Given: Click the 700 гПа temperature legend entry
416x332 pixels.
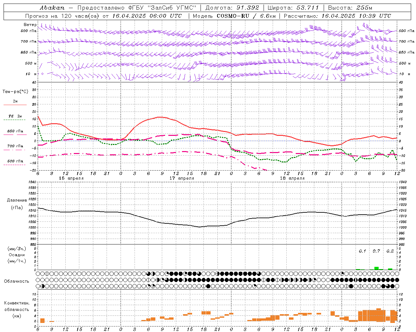Looking at the screenshot, I should coord(15,146).
